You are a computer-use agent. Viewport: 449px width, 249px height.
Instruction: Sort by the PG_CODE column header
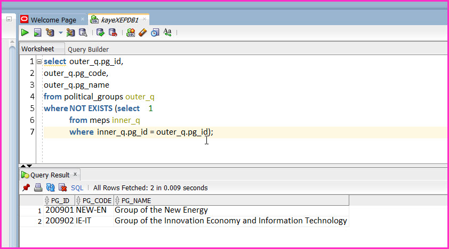pyautogui.click(x=94, y=200)
